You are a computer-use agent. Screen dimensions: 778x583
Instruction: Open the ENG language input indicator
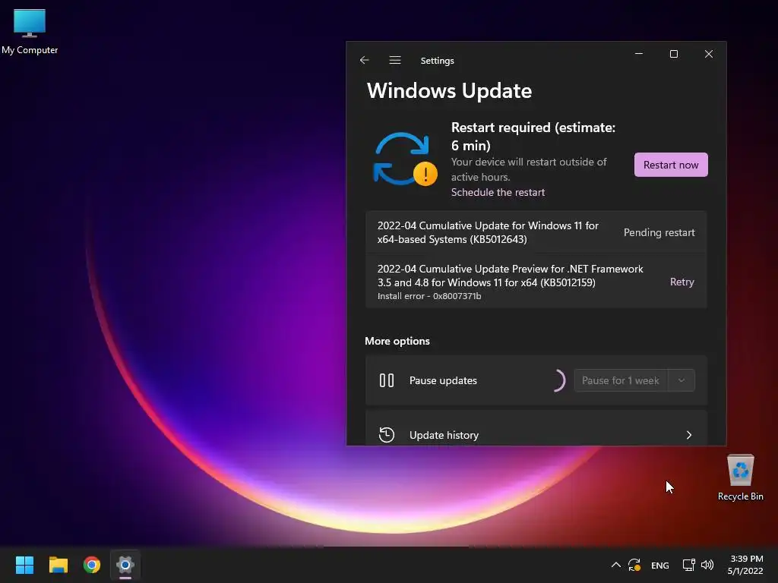point(660,565)
